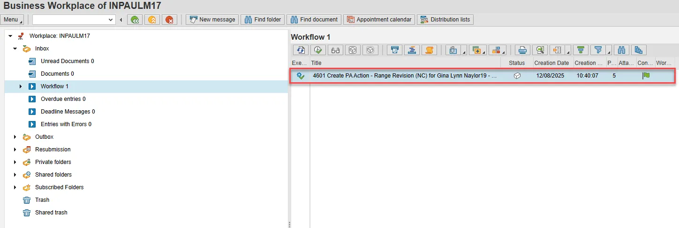This screenshot has width=679, height=228.
Task: Click the command field input box
Action: pos(70,20)
